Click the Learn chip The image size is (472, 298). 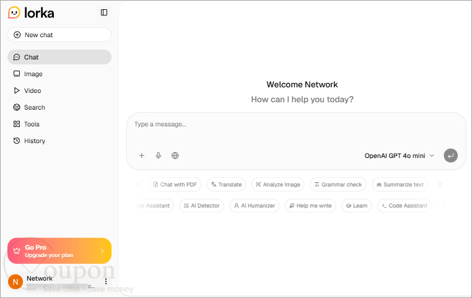(357, 206)
